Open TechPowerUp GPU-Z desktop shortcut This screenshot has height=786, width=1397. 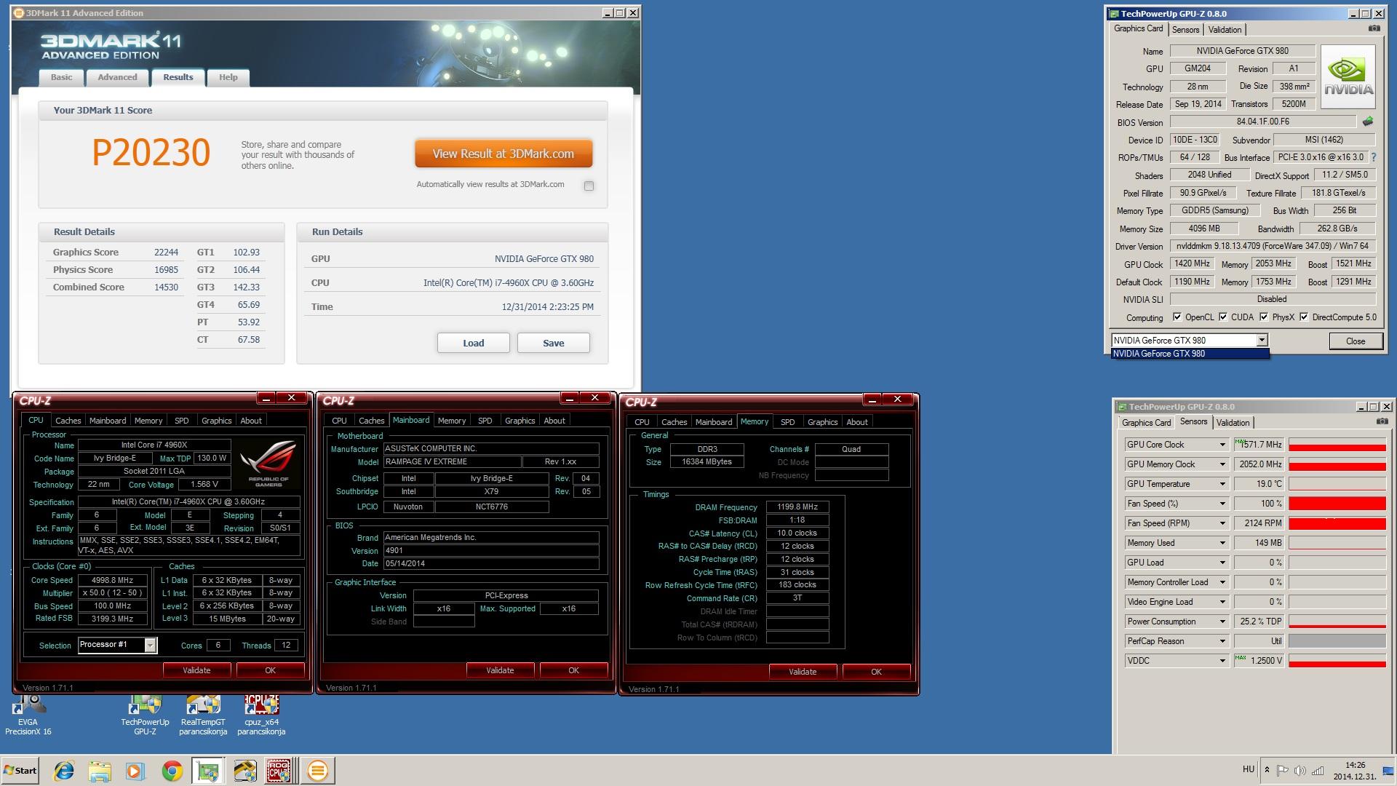pyautogui.click(x=145, y=715)
